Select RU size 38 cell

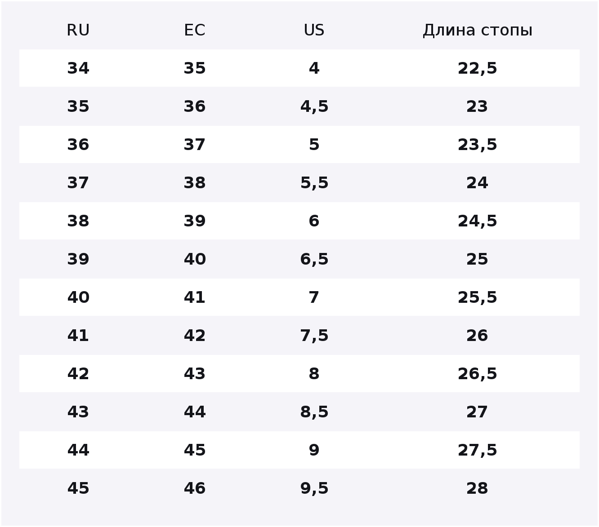78,221
